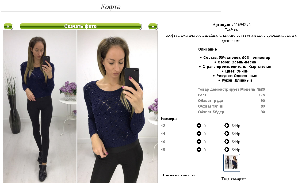This screenshot has height=183, width=298.
Task: Decrease quantity for size 42
Action: click(x=199, y=125)
